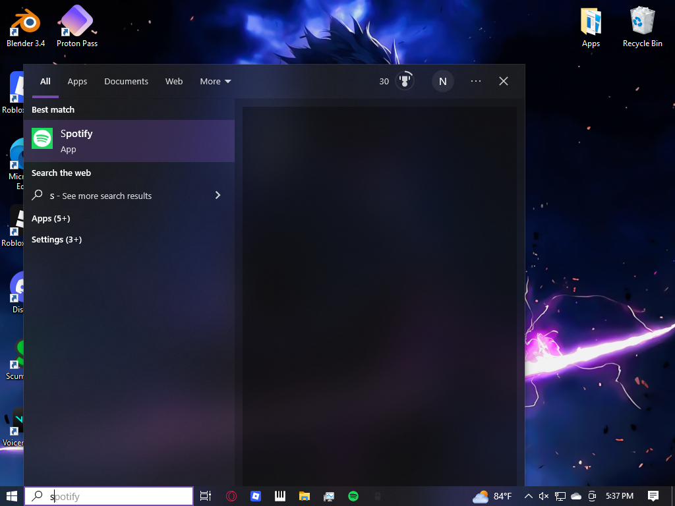Open the 84°F weather widget
Viewport: 675px width, 506px height.
pos(492,496)
